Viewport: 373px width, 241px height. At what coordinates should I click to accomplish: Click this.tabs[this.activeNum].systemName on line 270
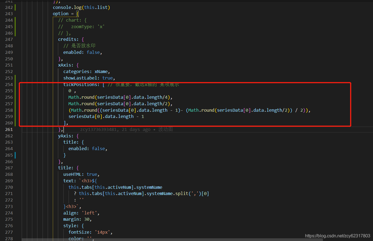[x=115, y=187]
